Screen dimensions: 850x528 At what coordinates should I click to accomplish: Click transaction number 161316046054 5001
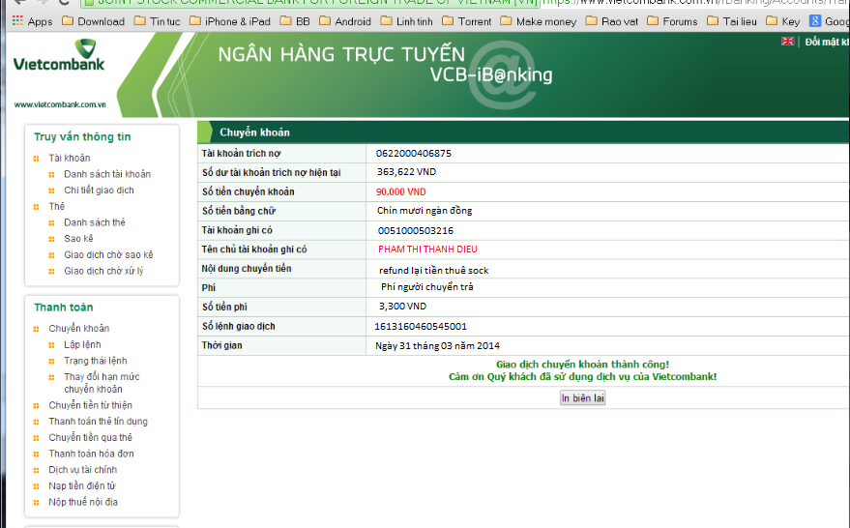coord(421,326)
